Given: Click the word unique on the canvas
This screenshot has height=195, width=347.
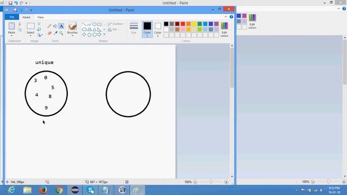Looking at the screenshot, I should pyautogui.click(x=44, y=62).
